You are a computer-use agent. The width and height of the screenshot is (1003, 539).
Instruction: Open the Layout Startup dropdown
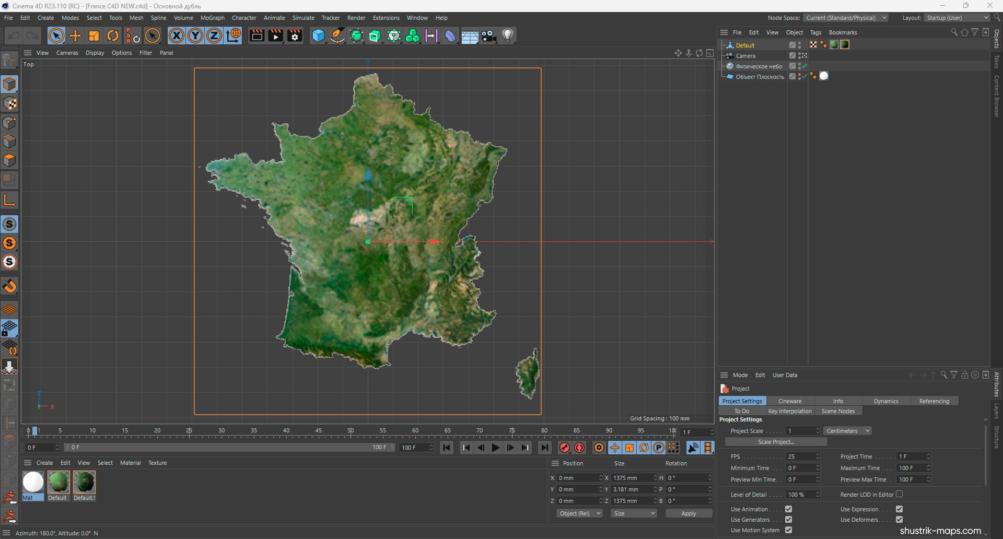pyautogui.click(x=957, y=18)
